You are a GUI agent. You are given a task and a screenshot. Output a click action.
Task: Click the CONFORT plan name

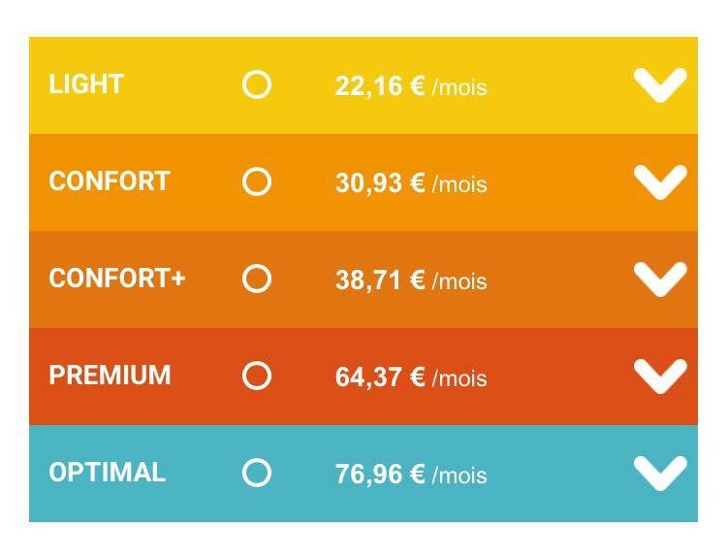point(110,181)
